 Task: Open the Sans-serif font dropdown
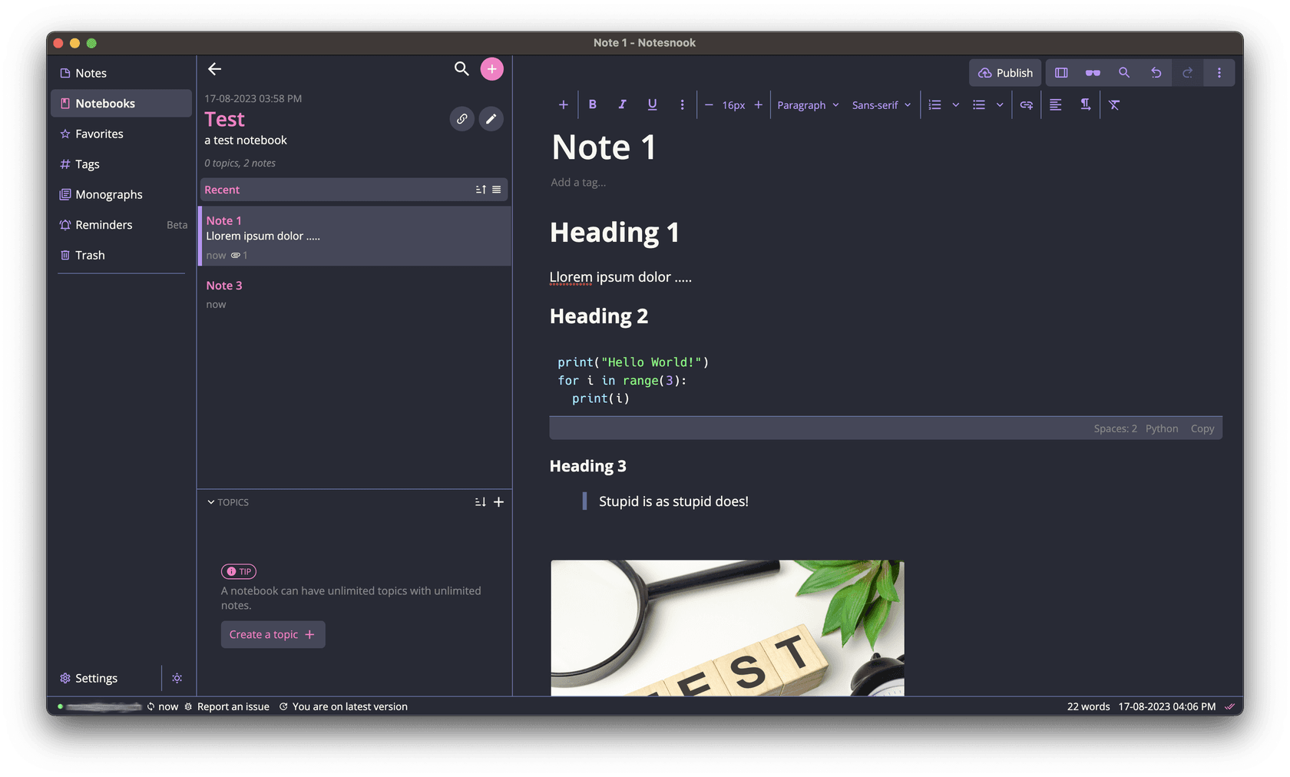click(881, 105)
